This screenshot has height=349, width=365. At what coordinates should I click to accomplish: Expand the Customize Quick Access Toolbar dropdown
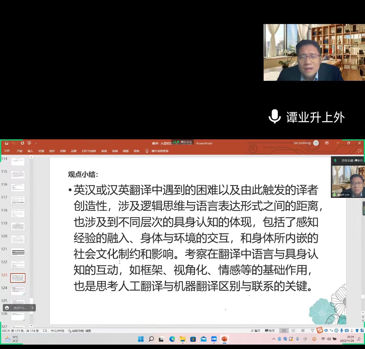36,143
